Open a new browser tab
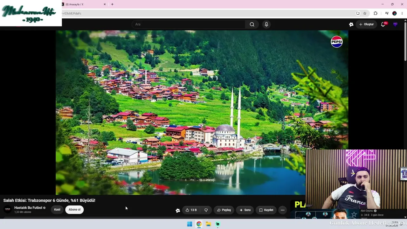The height and width of the screenshot is (229, 407). [x=112, y=4]
